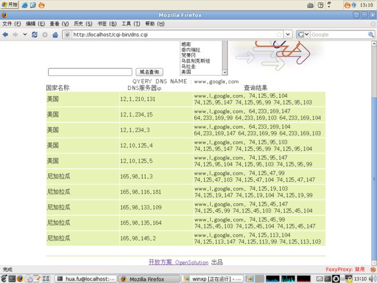Click the envelope mail tray icon
Screen dimensions: 377x283
point(320,279)
